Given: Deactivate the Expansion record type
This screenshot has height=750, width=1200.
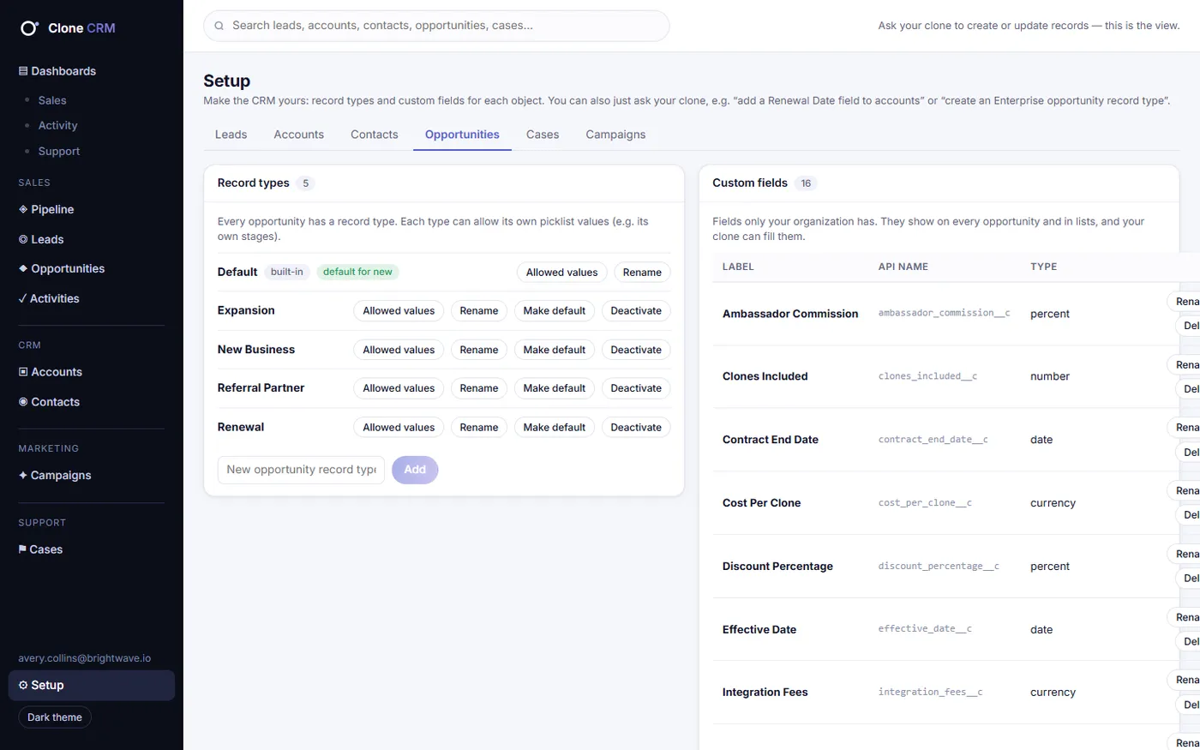Looking at the screenshot, I should 636,311.
